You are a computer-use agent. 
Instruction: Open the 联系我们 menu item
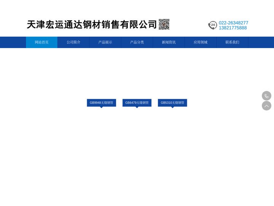point(233,42)
